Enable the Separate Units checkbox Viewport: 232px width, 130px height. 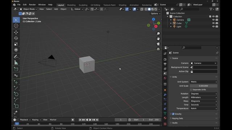(x=191, y=90)
